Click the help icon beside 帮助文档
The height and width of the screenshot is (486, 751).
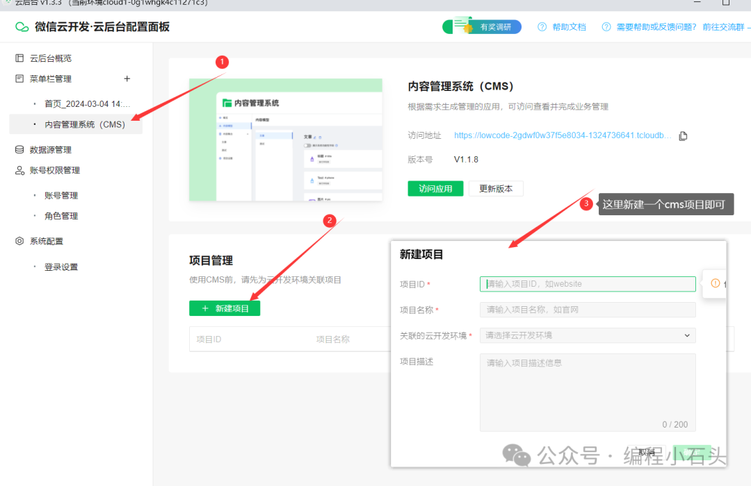point(542,27)
